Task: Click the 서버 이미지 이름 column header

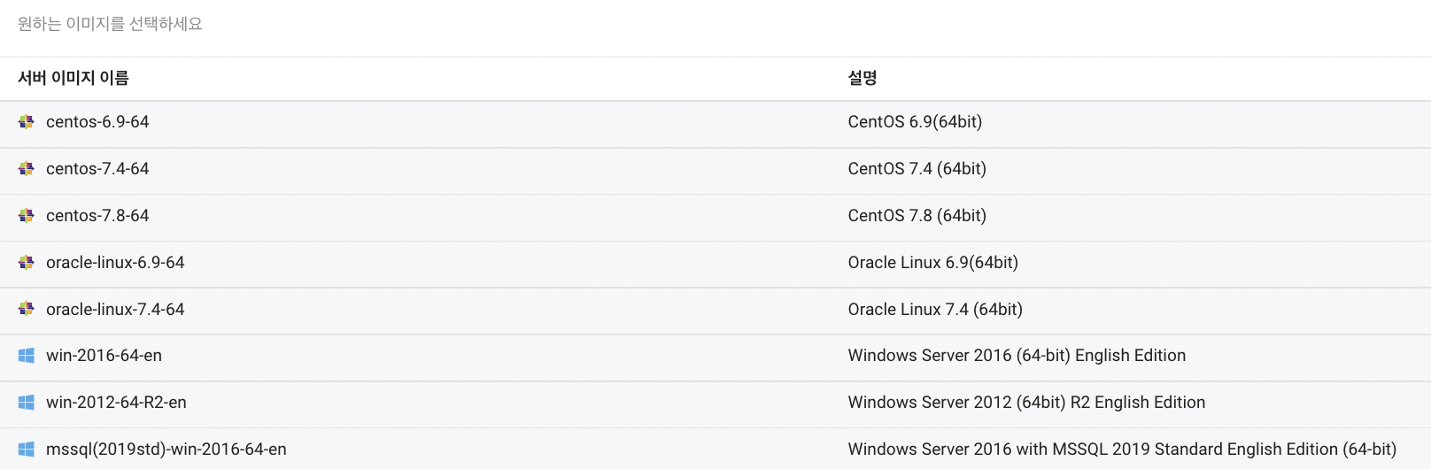Action: coord(73,78)
